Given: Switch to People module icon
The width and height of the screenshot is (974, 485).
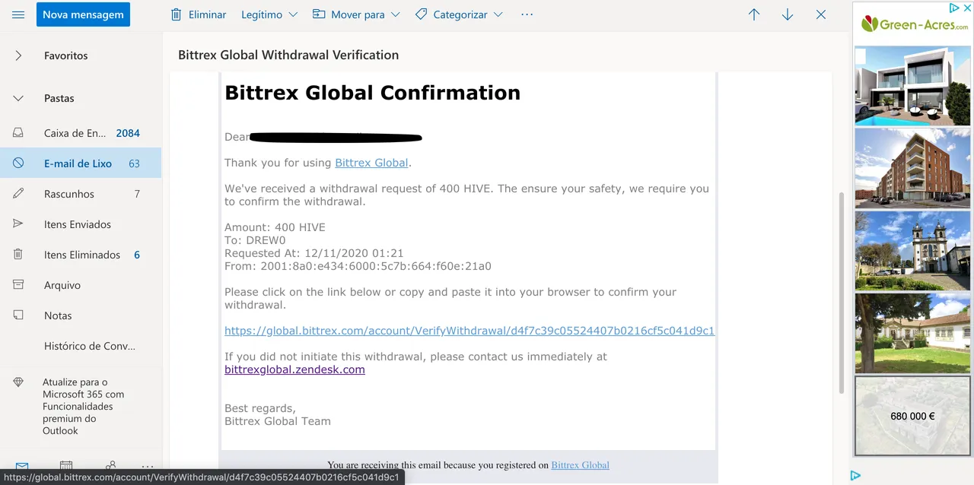Looking at the screenshot, I should (111, 467).
